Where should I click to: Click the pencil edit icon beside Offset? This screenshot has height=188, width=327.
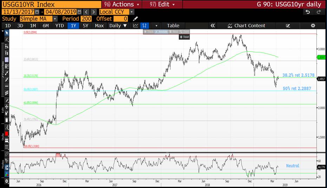point(136,19)
